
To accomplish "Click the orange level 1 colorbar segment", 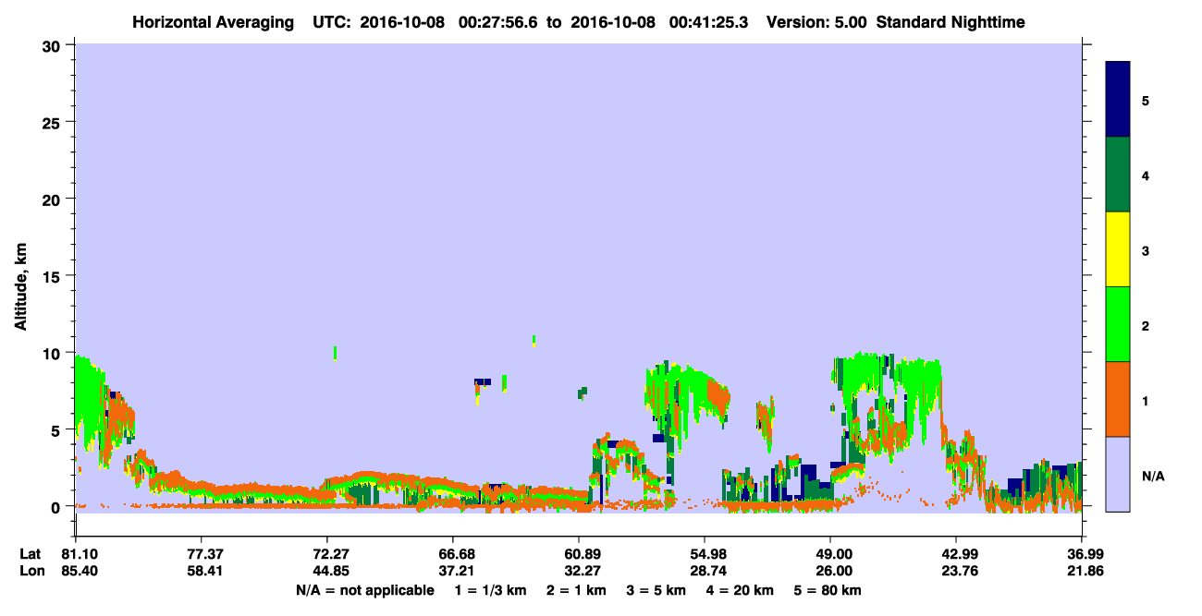I will coord(1118,399).
